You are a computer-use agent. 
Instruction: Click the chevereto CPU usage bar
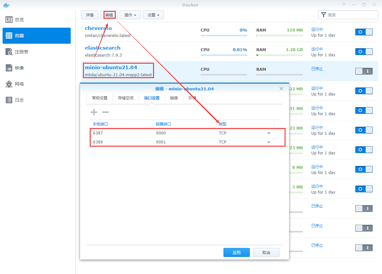(224, 36)
